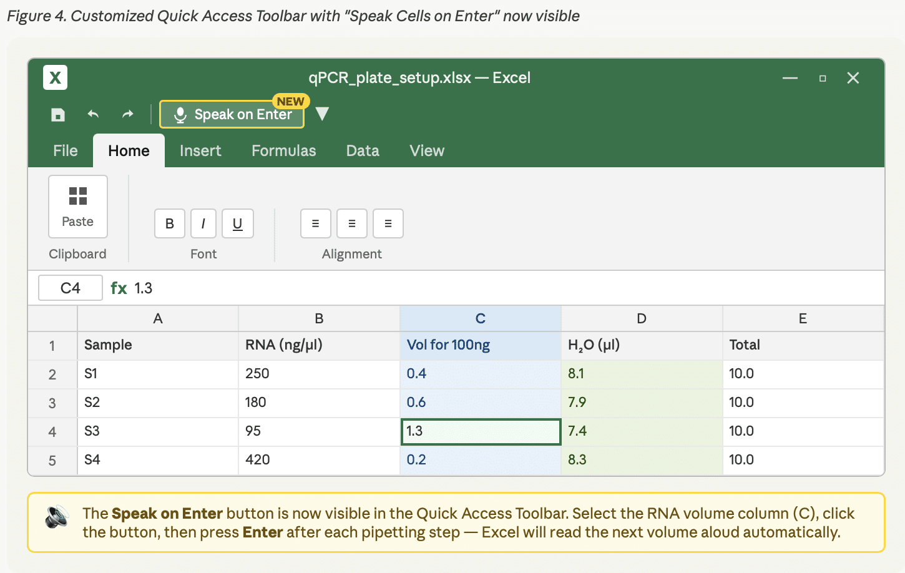The image size is (905, 573).
Task: Click the Select All corner of the grid
Action: click(52, 318)
